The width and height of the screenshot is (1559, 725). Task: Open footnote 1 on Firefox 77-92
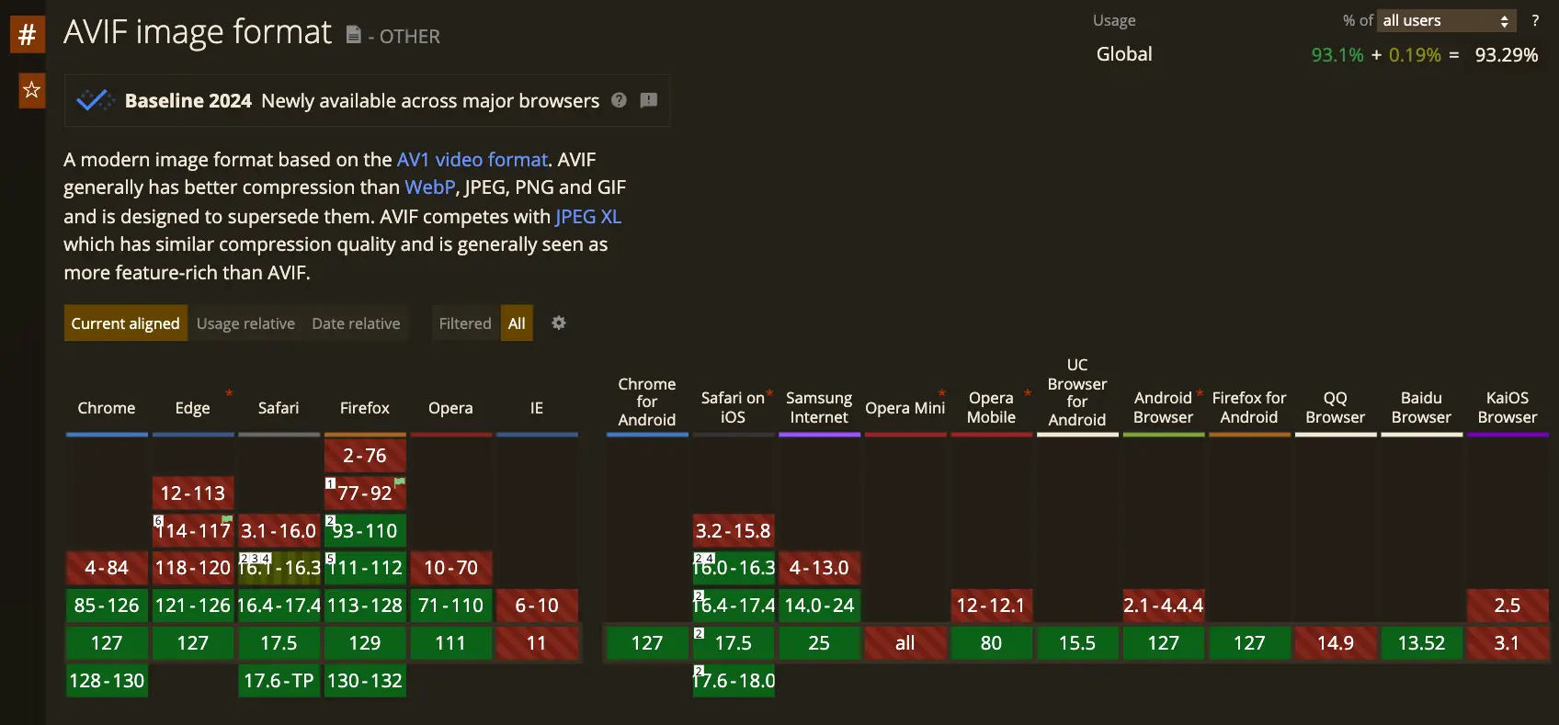[330, 483]
